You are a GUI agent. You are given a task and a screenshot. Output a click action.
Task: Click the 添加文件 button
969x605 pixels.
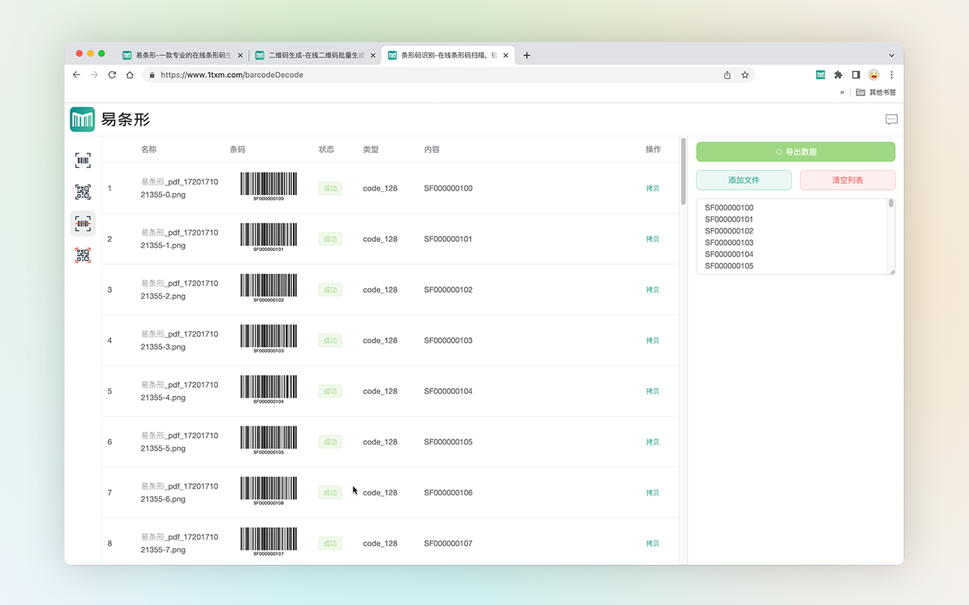click(x=743, y=180)
